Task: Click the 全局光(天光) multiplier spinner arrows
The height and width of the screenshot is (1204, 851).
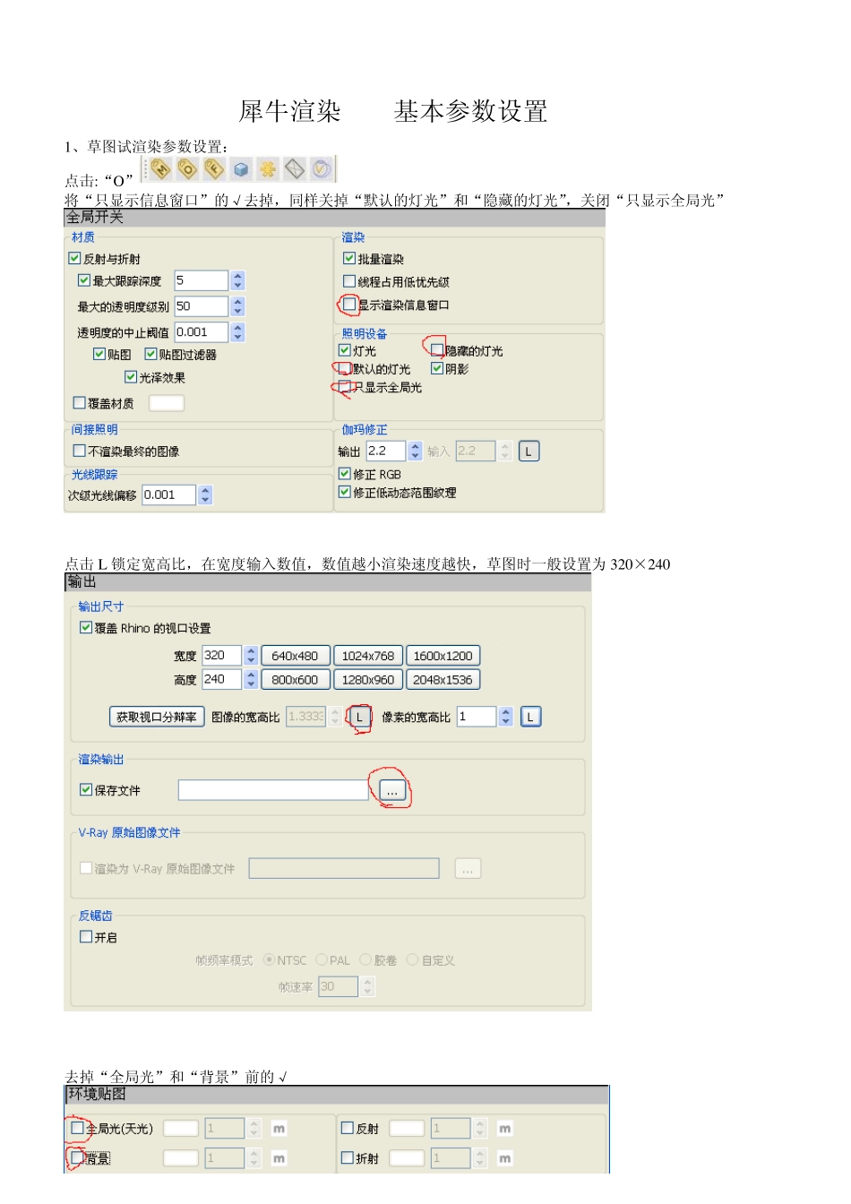Action: pyautogui.click(x=254, y=1128)
